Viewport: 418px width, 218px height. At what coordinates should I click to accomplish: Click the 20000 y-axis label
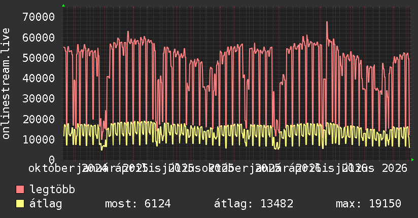pyautogui.click(x=39, y=119)
